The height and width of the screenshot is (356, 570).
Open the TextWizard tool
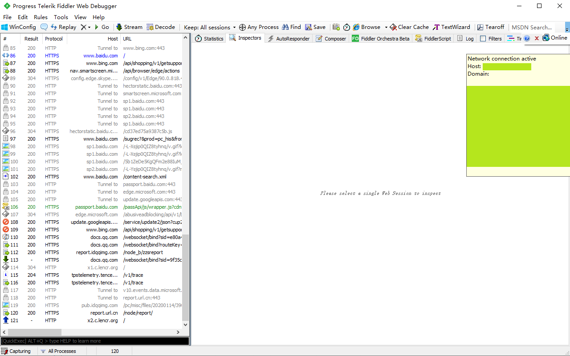click(452, 27)
